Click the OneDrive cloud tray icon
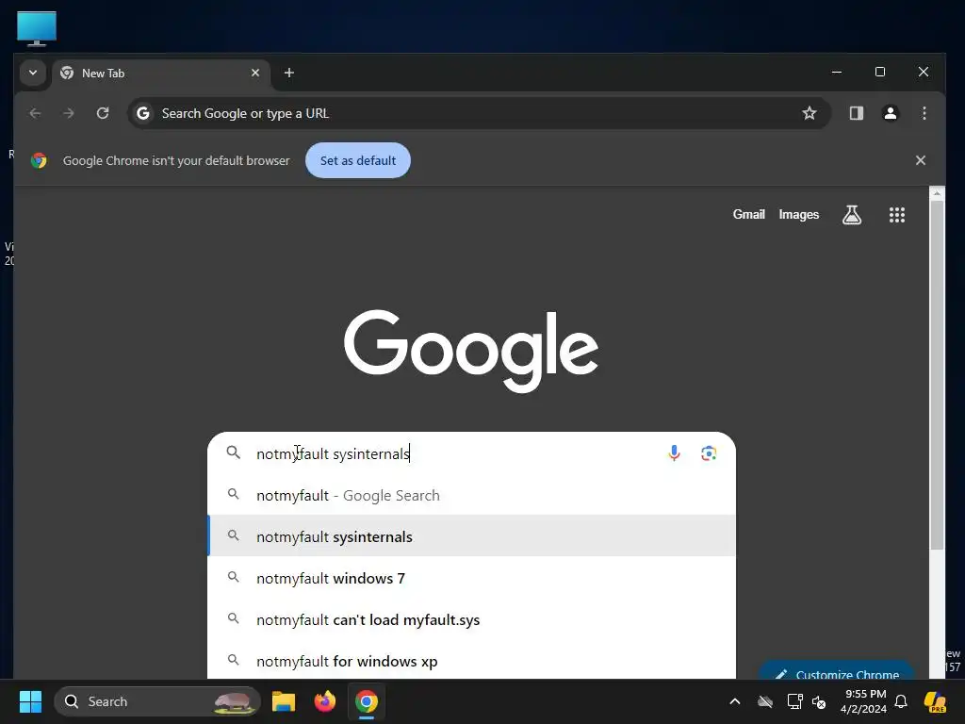 765,701
